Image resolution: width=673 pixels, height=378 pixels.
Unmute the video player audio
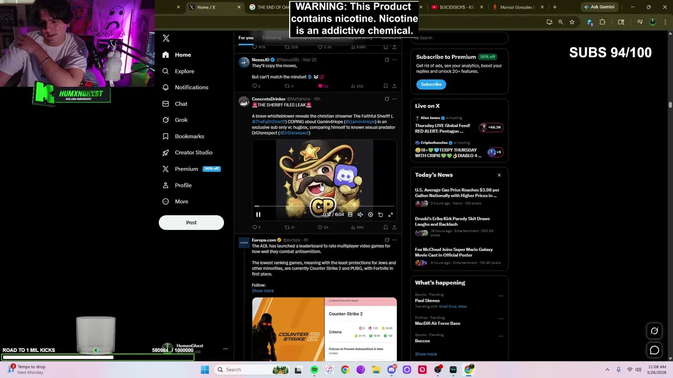tap(360, 215)
